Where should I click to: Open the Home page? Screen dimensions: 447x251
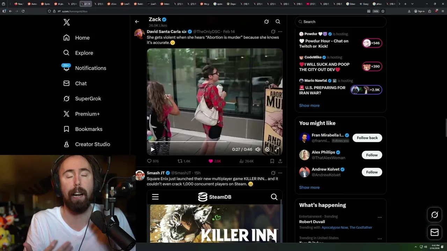click(76, 38)
